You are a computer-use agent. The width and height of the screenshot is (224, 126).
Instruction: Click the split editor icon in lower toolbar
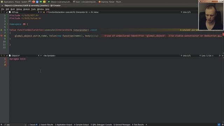[220, 56]
